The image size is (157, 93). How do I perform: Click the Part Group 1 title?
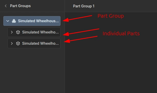click(x=84, y=6)
